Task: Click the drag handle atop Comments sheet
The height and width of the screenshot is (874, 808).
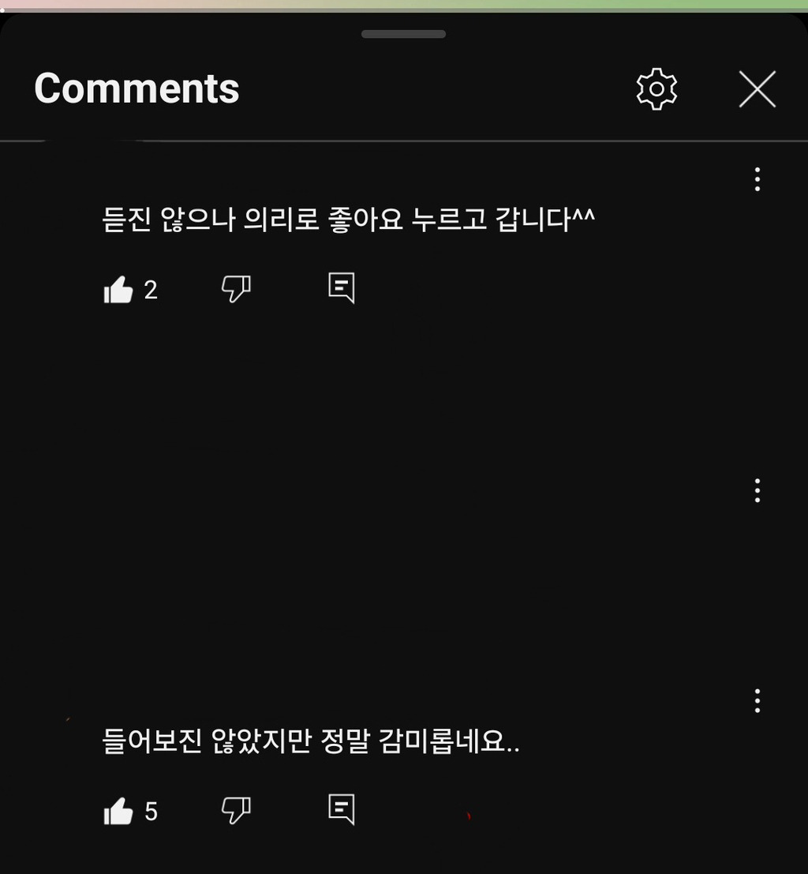Action: [403, 34]
